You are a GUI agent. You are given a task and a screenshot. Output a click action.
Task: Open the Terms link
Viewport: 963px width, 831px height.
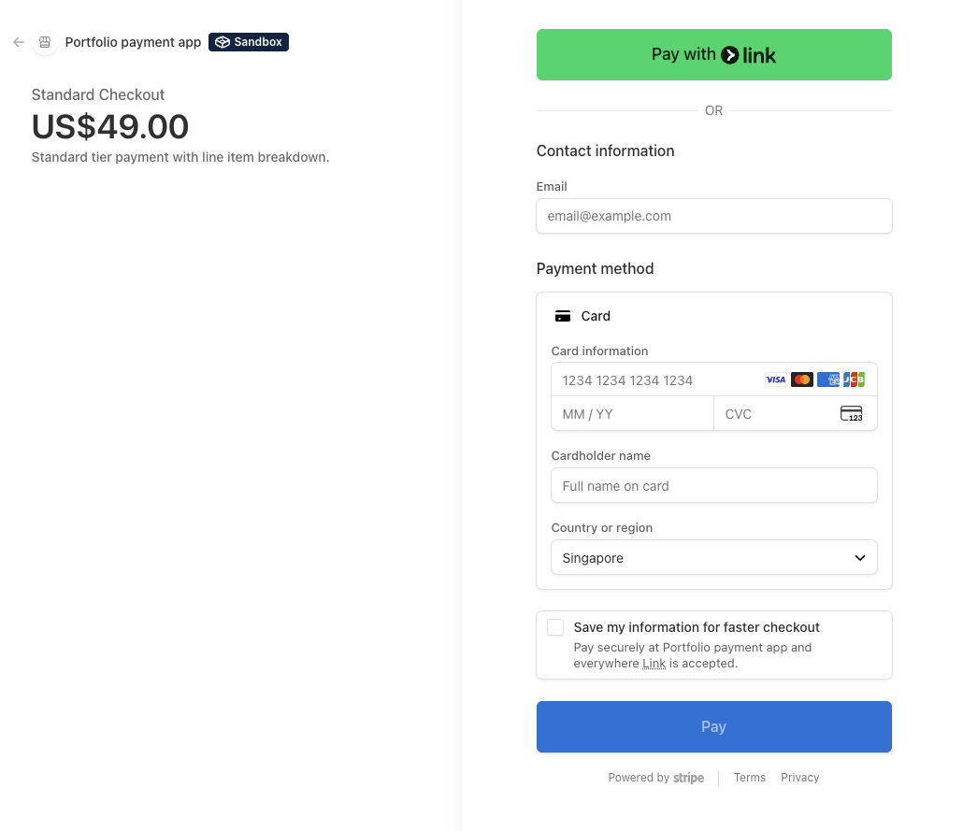tap(749, 778)
